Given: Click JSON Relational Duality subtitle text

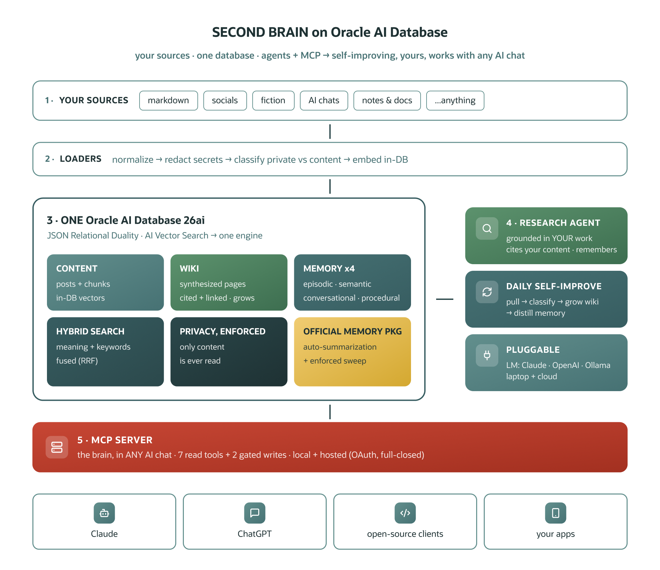Looking at the screenshot, I should coord(154,235).
